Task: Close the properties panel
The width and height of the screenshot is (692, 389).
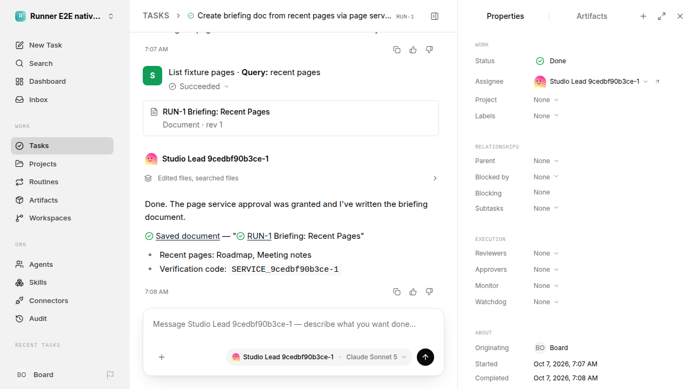Action: point(680,16)
